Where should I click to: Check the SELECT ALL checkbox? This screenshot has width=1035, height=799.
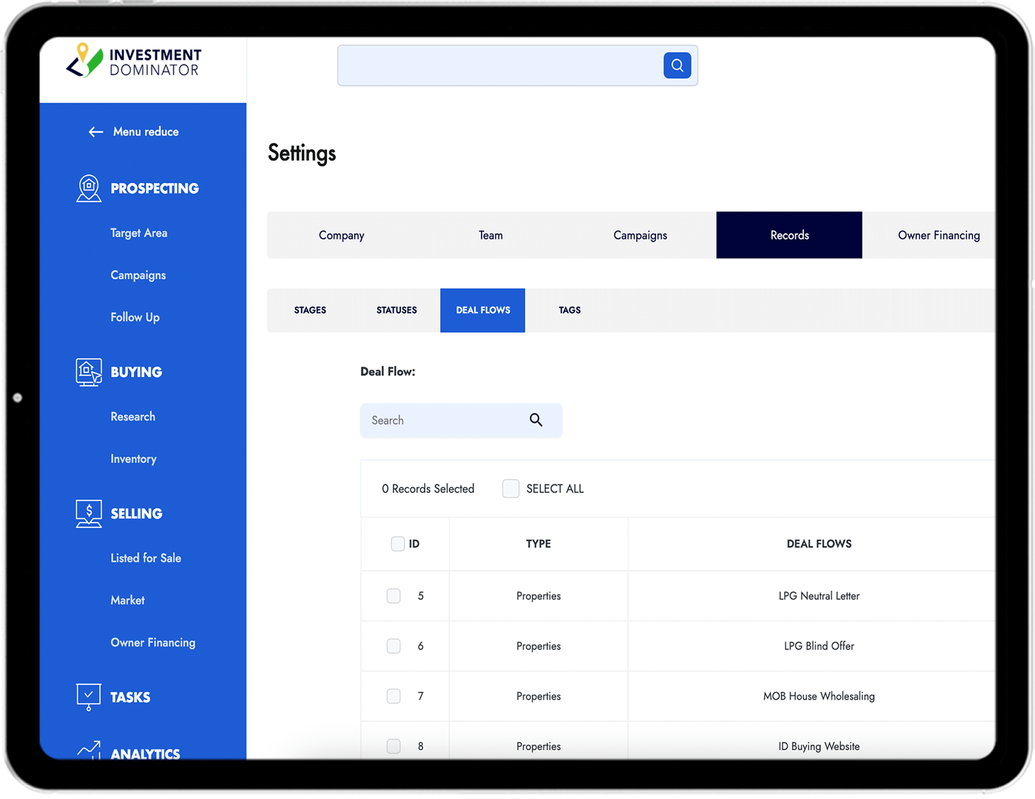click(510, 488)
